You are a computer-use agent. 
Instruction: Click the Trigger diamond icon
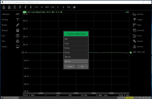click(134, 19)
